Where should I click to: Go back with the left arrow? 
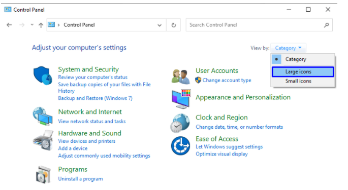9,25
